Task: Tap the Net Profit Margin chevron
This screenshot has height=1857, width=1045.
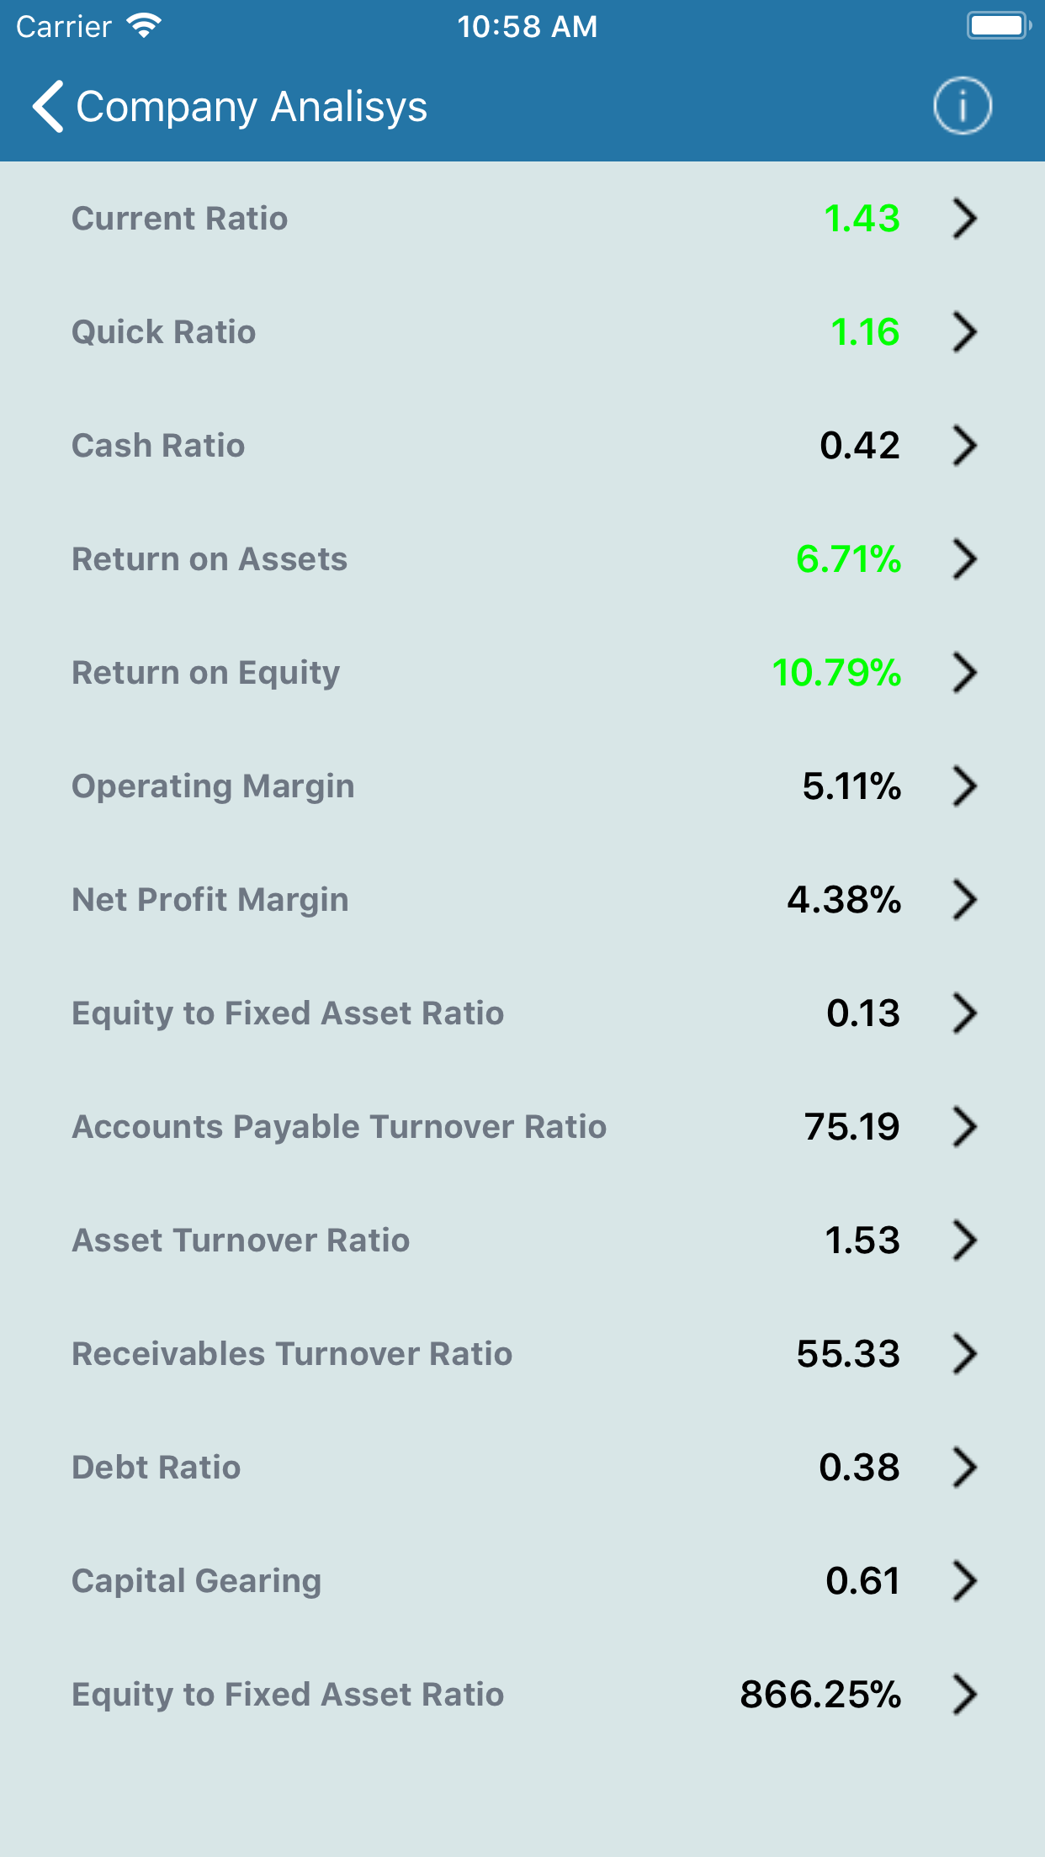Action: click(964, 900)
